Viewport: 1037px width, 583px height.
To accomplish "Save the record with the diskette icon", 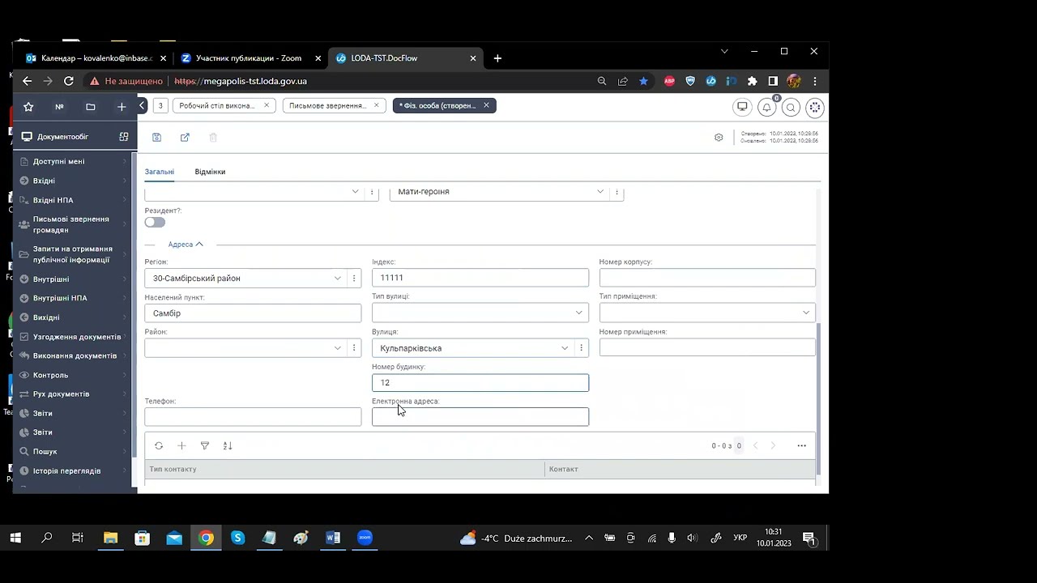I will pos(157,138).
